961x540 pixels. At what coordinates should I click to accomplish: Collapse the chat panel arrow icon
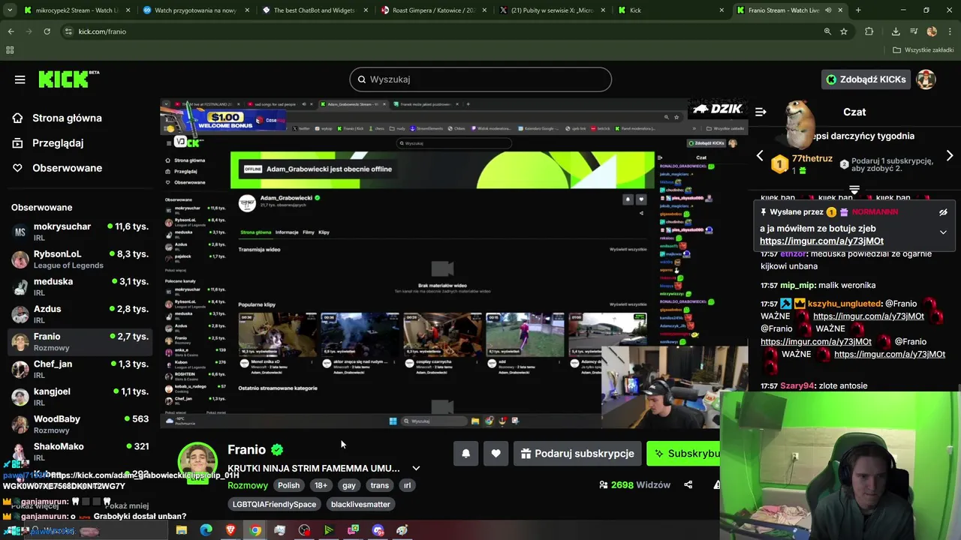(761, 112)
